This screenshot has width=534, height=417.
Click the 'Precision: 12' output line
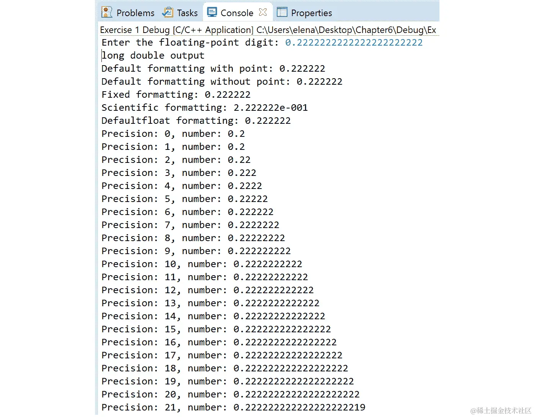pos(207,290)
